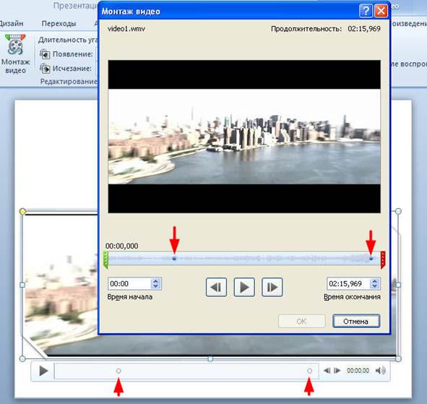The width and height of the screenshot is (427, 404).
Task: Step to previous frame in trim dialog
Action: point(216,287)
